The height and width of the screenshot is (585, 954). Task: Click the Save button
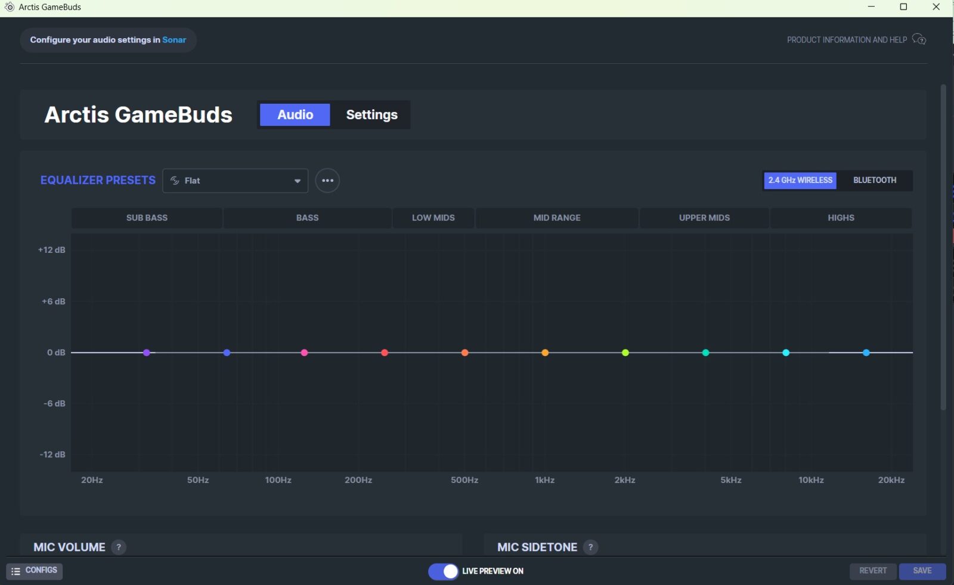pyautogui.click(x=922, y=571)
